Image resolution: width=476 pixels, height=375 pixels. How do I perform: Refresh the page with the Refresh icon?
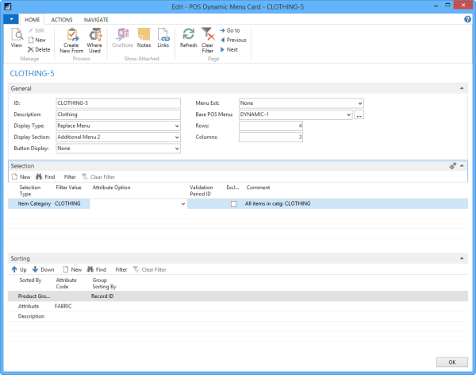click(x=189, y=37)
